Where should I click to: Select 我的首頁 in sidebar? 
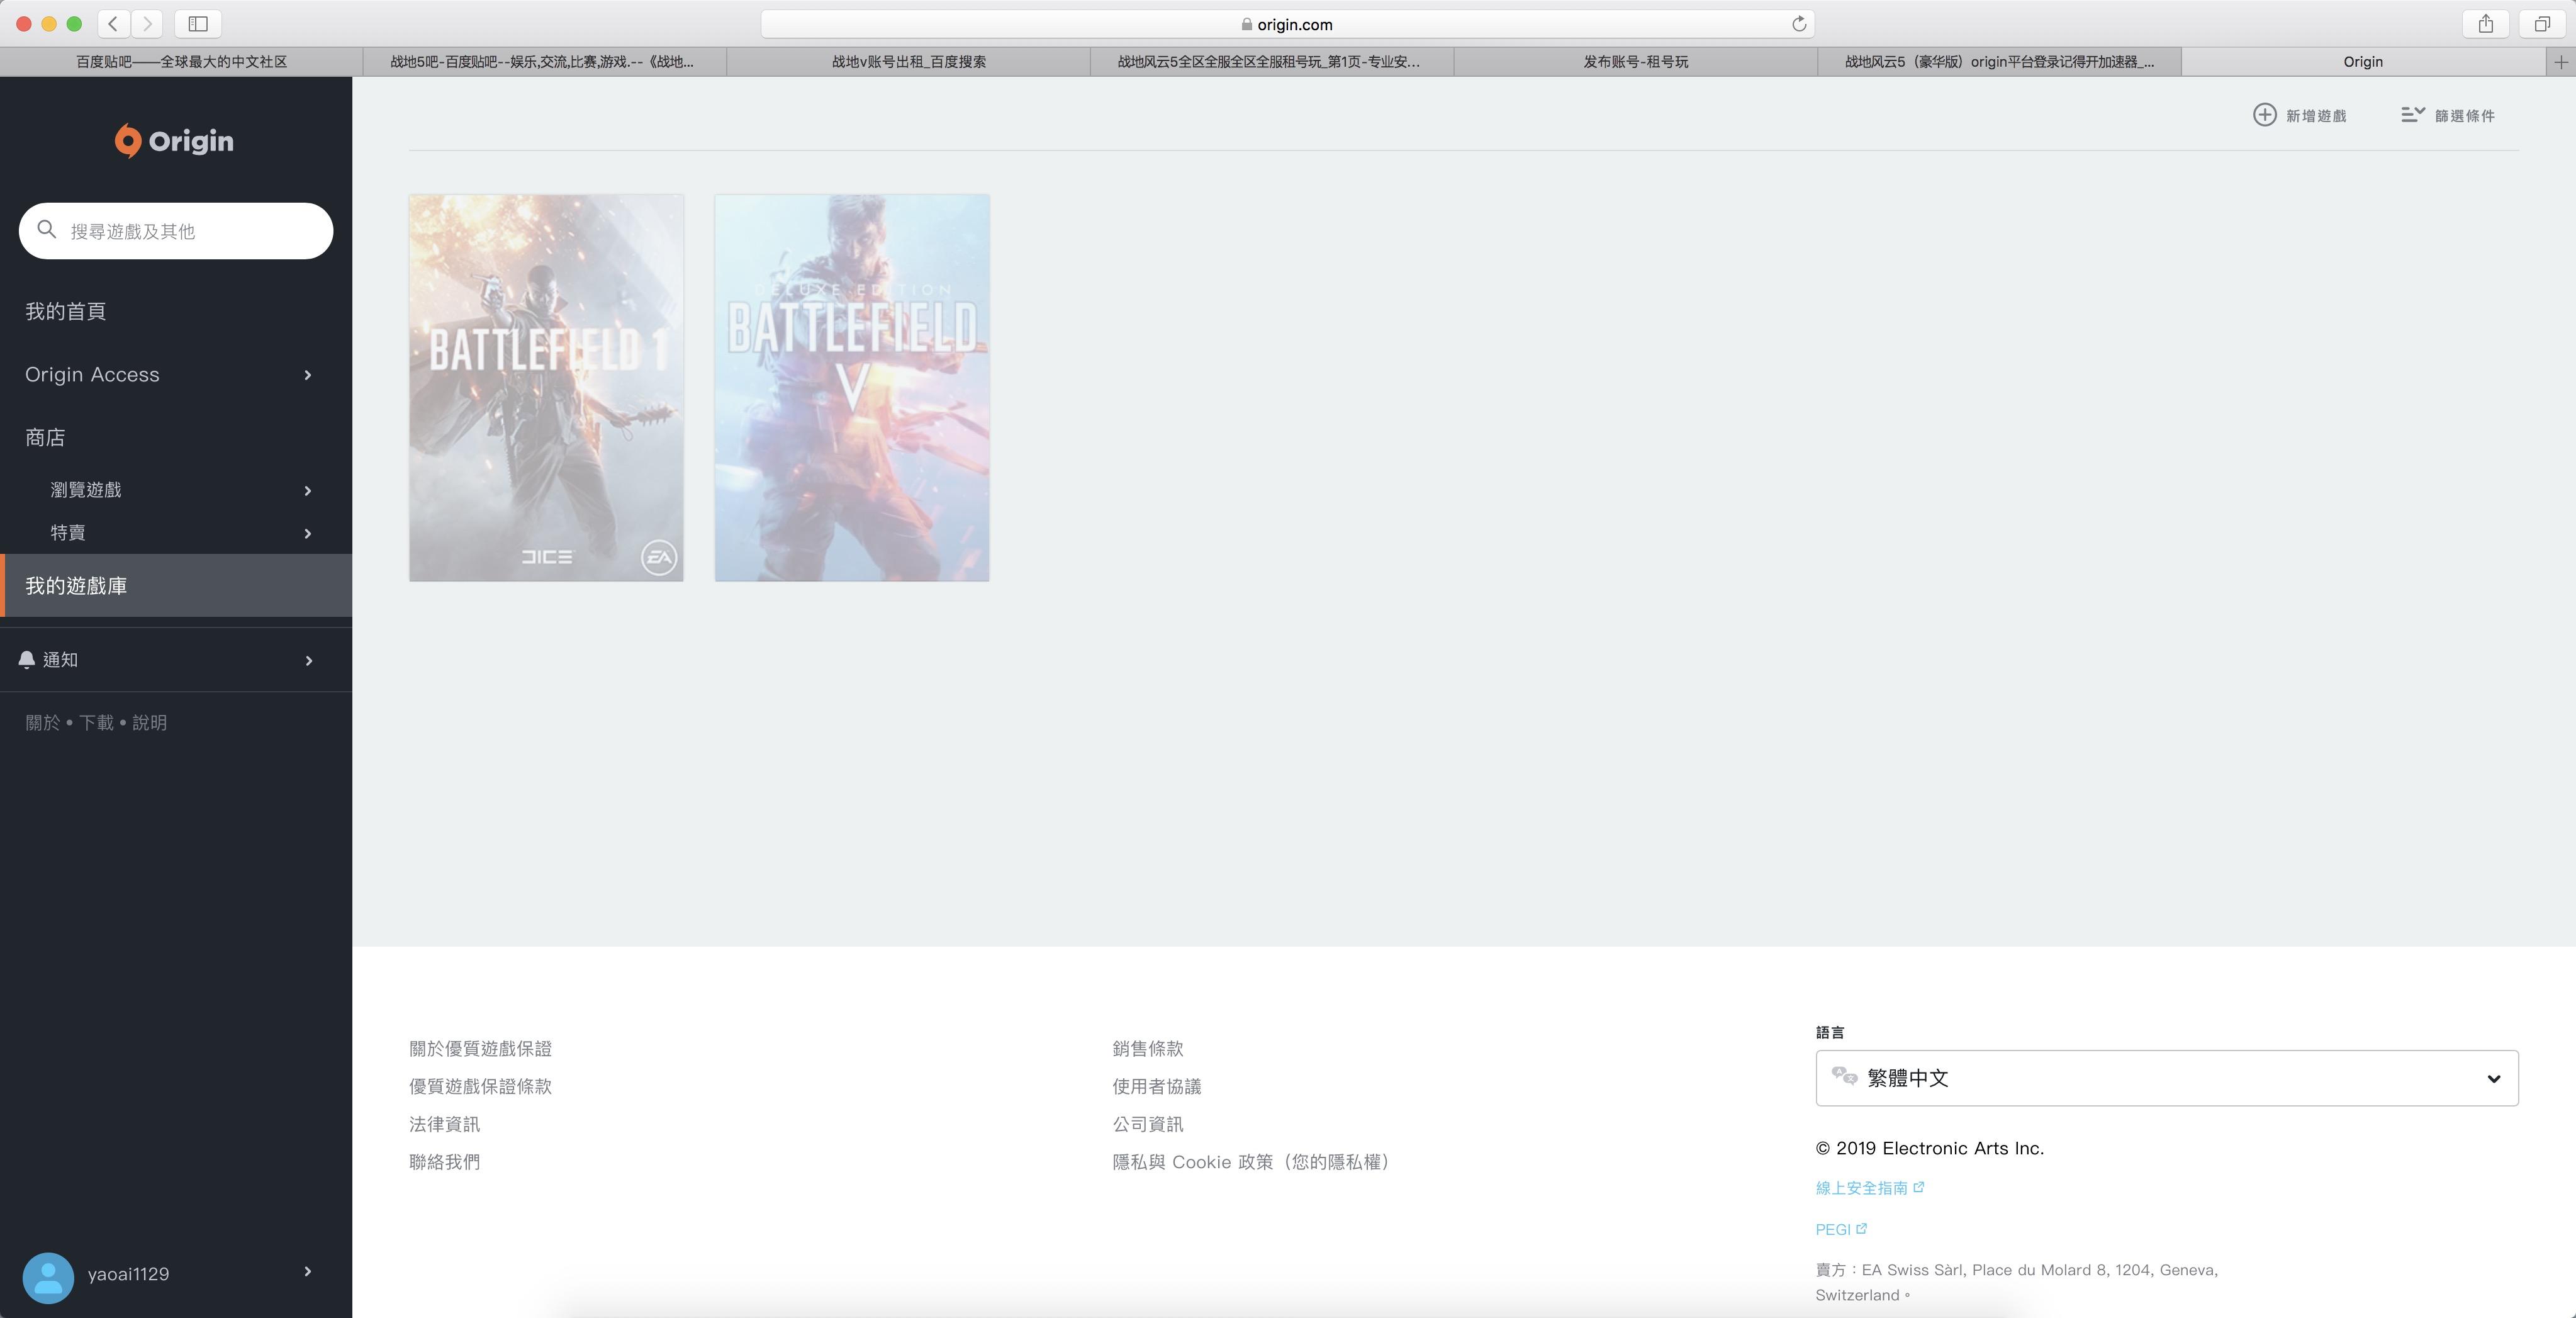(x=66, y=311)
